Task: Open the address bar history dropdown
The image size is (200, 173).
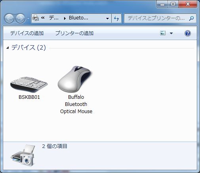Action: tap(107, 18)
